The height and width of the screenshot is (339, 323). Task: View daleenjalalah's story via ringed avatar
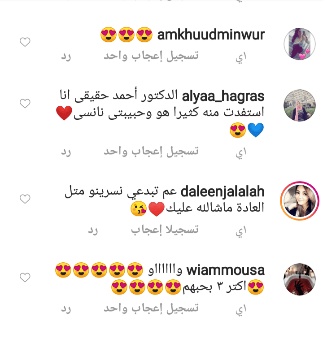tap(299, 201)
